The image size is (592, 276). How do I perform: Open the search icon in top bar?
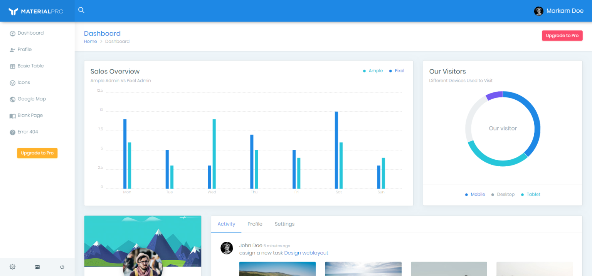81,10
